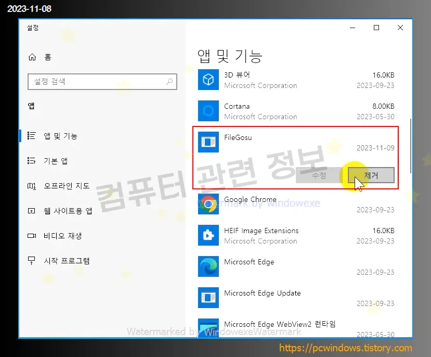This screenshot has width=431, height=357.
Task: Click the FileGosu install date 2023-11-09
Action: pyautogui.click(x=375, y=148)
